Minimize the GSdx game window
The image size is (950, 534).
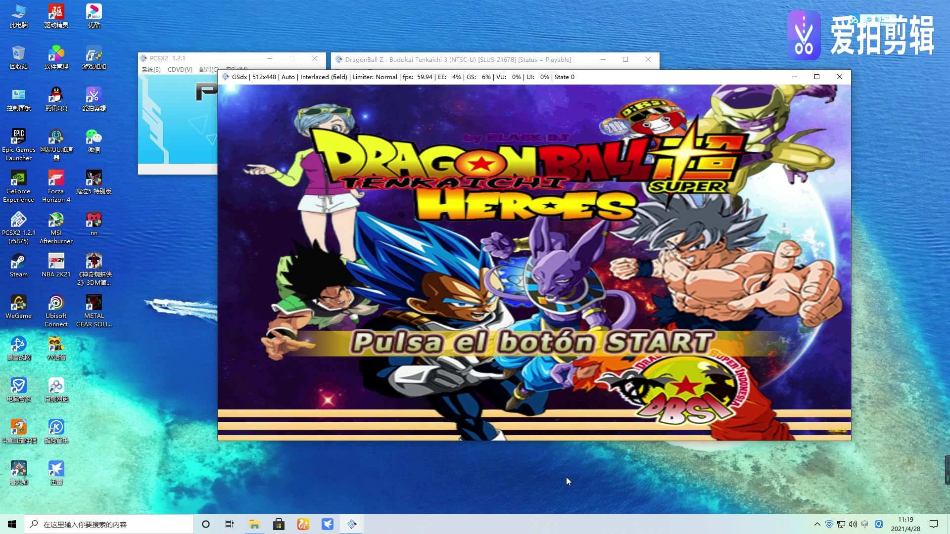tap(794, 77)
